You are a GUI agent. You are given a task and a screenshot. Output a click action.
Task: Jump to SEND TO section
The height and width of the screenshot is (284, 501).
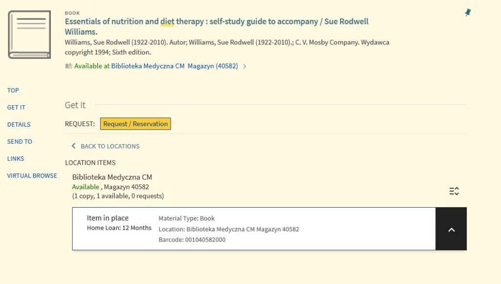(x=20, y=141)
